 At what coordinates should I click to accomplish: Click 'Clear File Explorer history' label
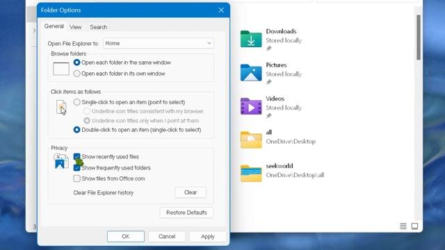click(x=104, y=193)
